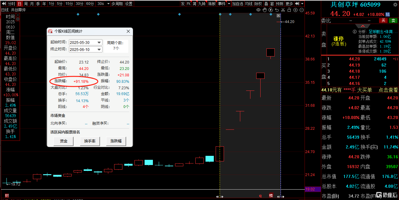Click the leftmost arrow-to-bar collapse icon
The height and width of the screenshot is (200, 399).
(4, 4)
